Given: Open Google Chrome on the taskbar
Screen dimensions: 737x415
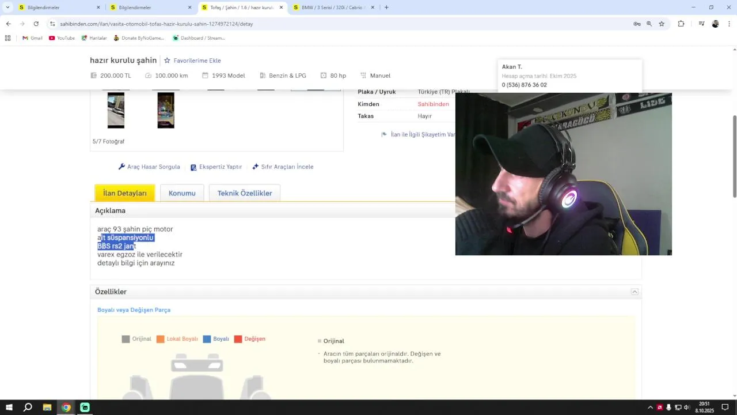Looking at the screenshot, I should (66, 408).
